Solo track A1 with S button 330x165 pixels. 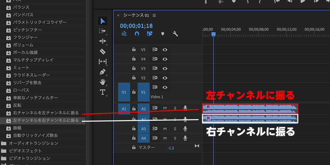pos(175,108)
